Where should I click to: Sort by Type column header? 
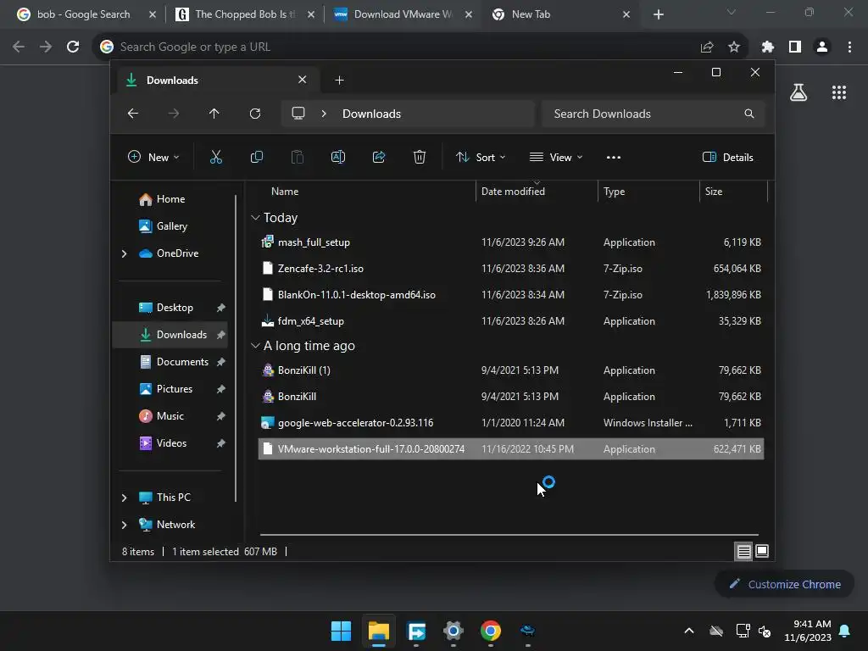tap(648, 192)
